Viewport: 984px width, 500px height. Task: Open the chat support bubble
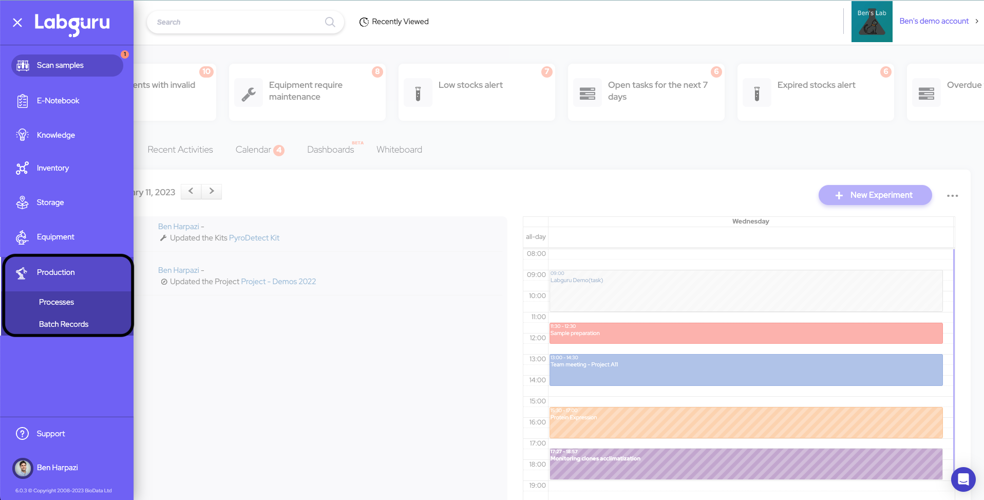(x=963, y=479)
